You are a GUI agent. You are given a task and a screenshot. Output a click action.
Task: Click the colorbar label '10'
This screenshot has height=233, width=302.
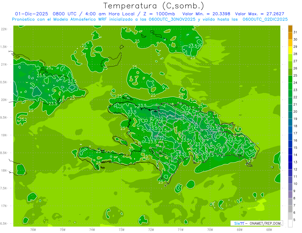[295, 184]
